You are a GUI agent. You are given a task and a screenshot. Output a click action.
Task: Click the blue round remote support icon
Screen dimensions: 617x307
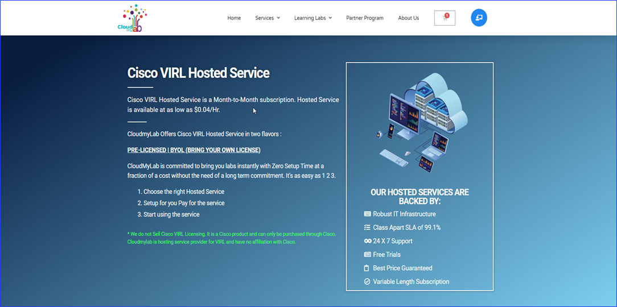[x=479, y=18]
